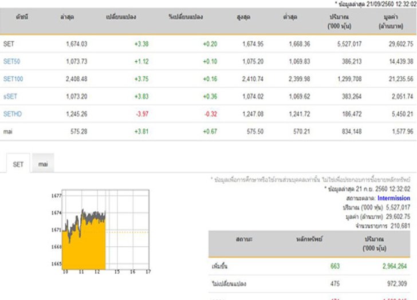Click sSET last value 1,073.20
417x300 pixels.
tap(77, 96)
